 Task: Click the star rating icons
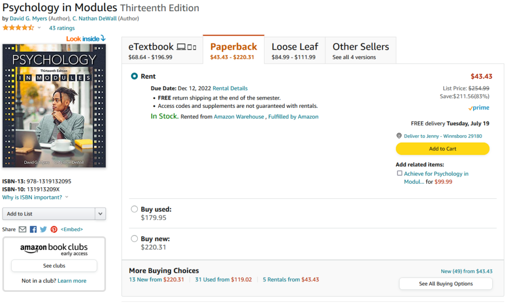click(18, 28)
